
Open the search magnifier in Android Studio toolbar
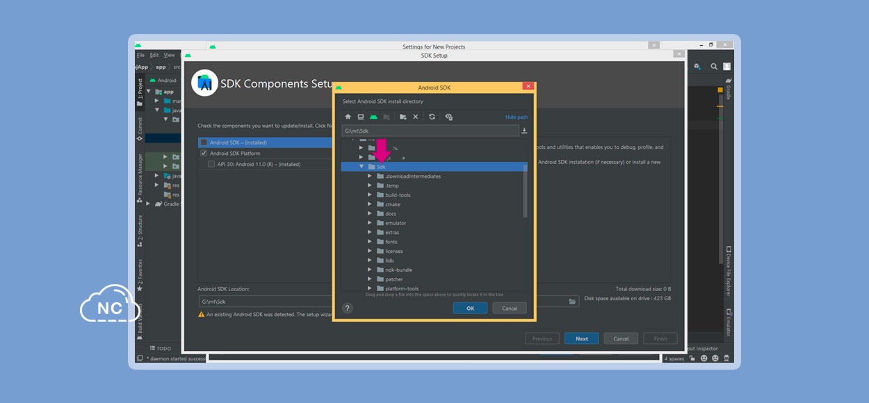point(714,67)
